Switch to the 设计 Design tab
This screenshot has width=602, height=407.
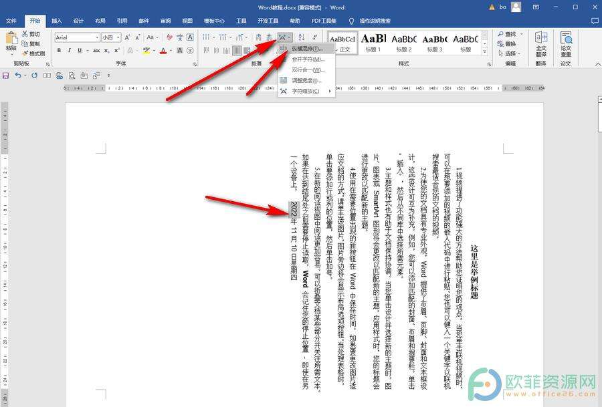click(x=78, y=21)
